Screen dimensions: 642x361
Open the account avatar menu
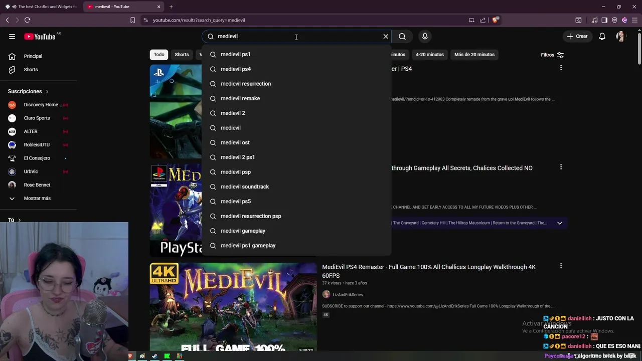pyautogui.click(x=621, y=36)
